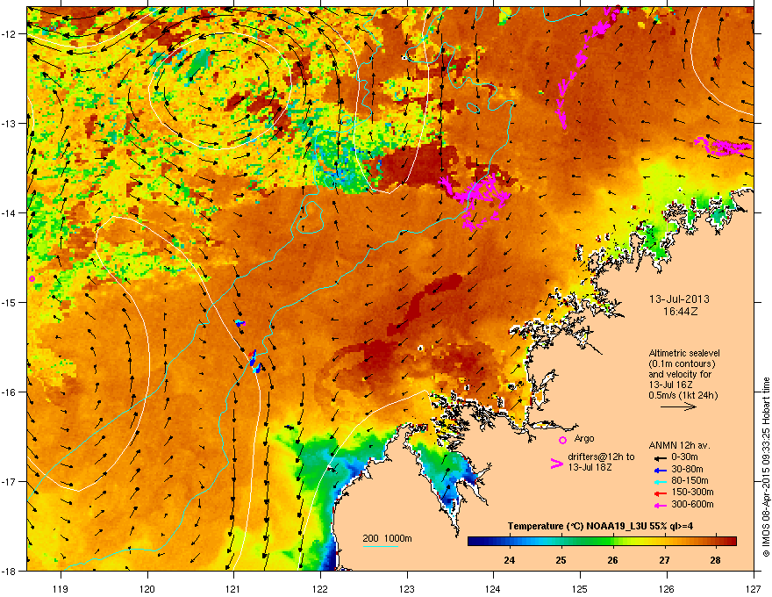Image resolution: width=772 pixels, height=597 pixels.
Task: Click the '125' longitude axis label
Action: point(580,588)
